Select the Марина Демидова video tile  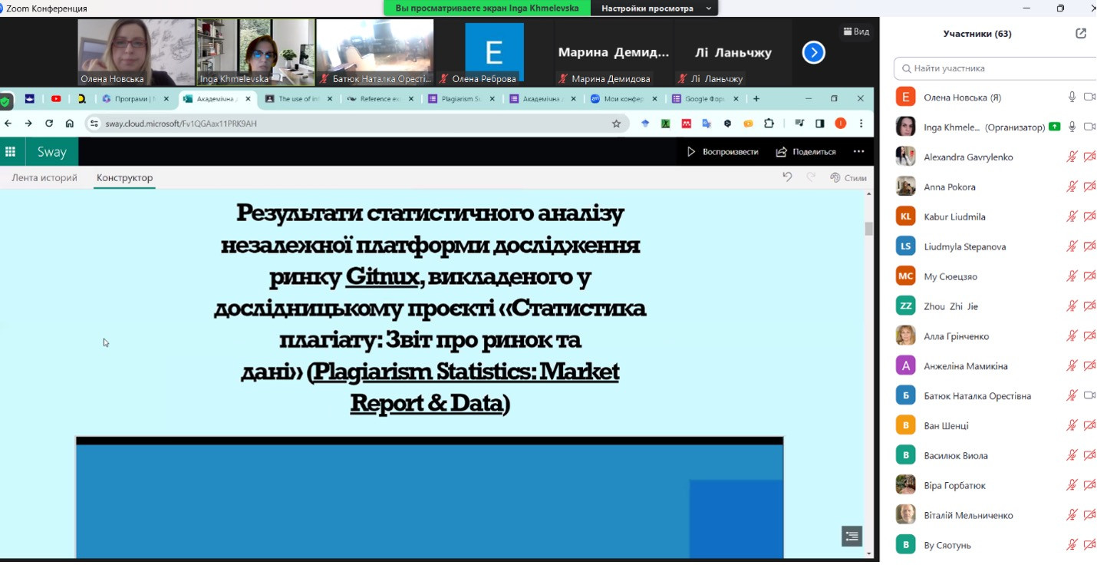pos(613,52)
